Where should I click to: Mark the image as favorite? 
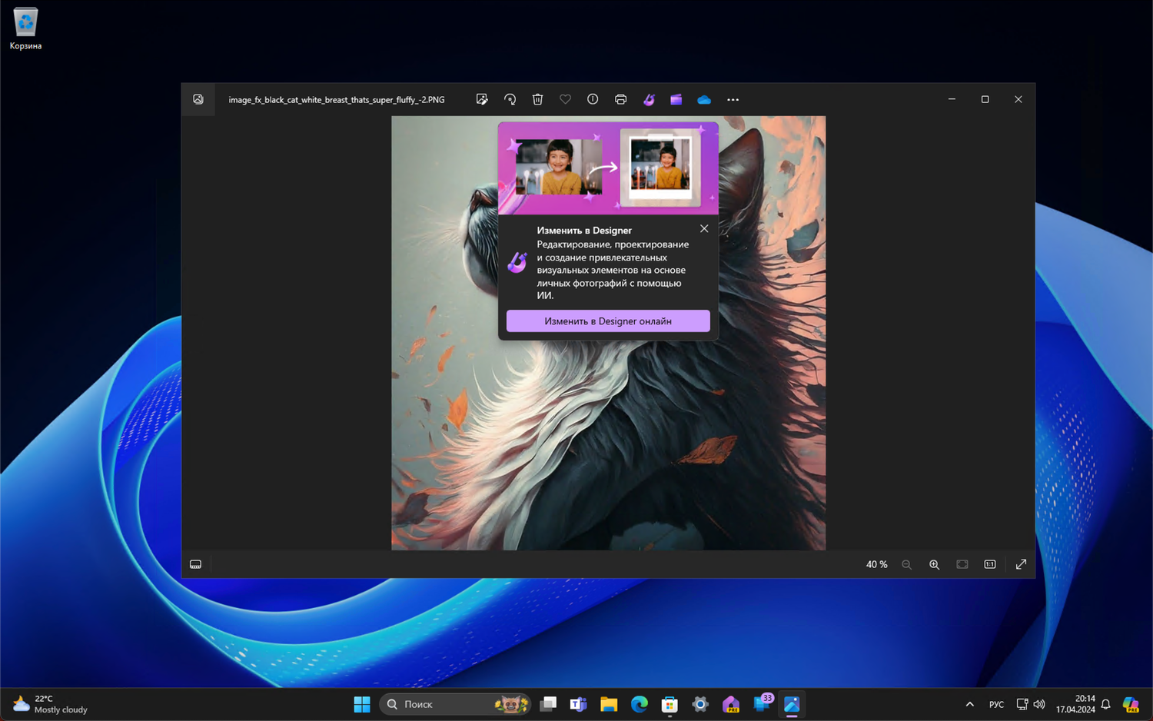point(565,99)
